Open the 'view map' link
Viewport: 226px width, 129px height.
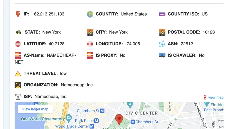(216, 97)
